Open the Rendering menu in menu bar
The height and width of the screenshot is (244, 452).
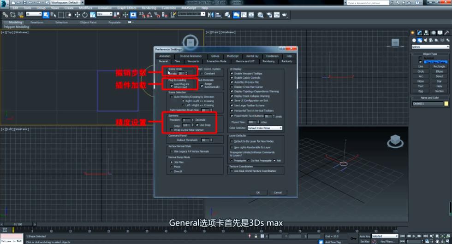(149, 8)
